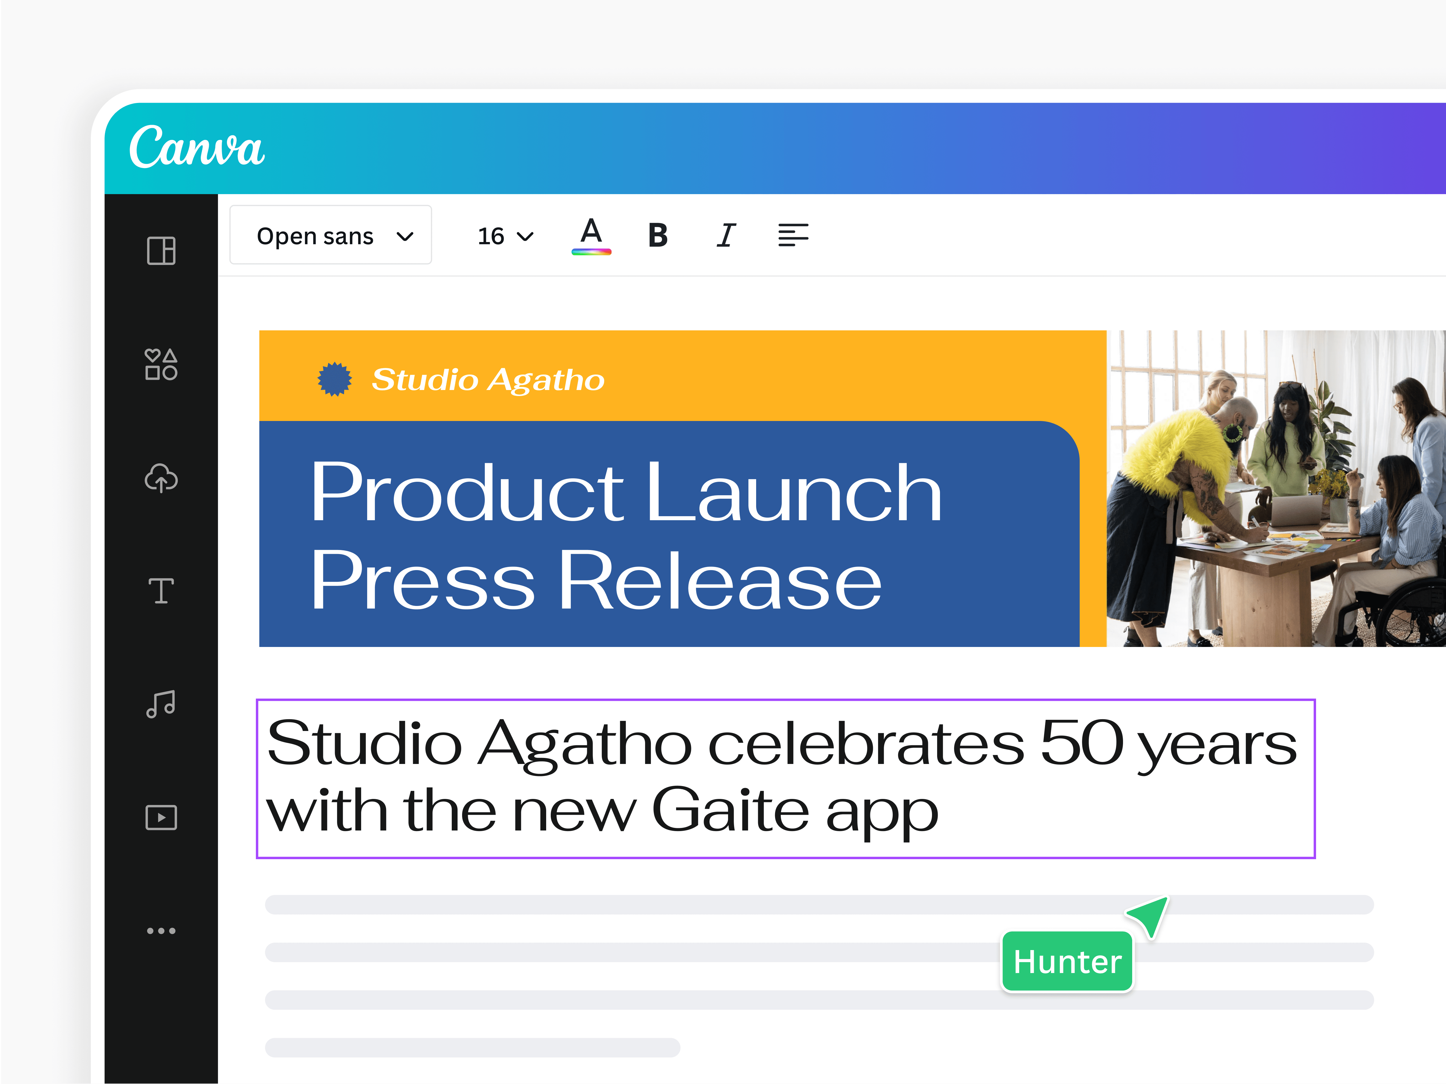This screenshot has width=1446, height=1084.
Task: Click the Hunter collaborator label
Action: pyautogui.click(x=1067, y=962)
